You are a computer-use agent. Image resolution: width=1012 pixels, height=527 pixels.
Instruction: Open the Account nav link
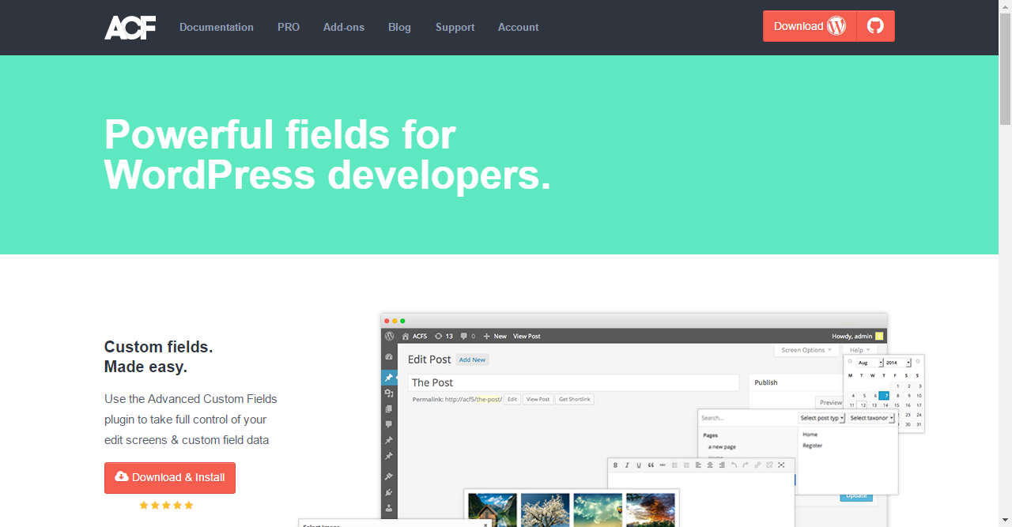point(518,27)
